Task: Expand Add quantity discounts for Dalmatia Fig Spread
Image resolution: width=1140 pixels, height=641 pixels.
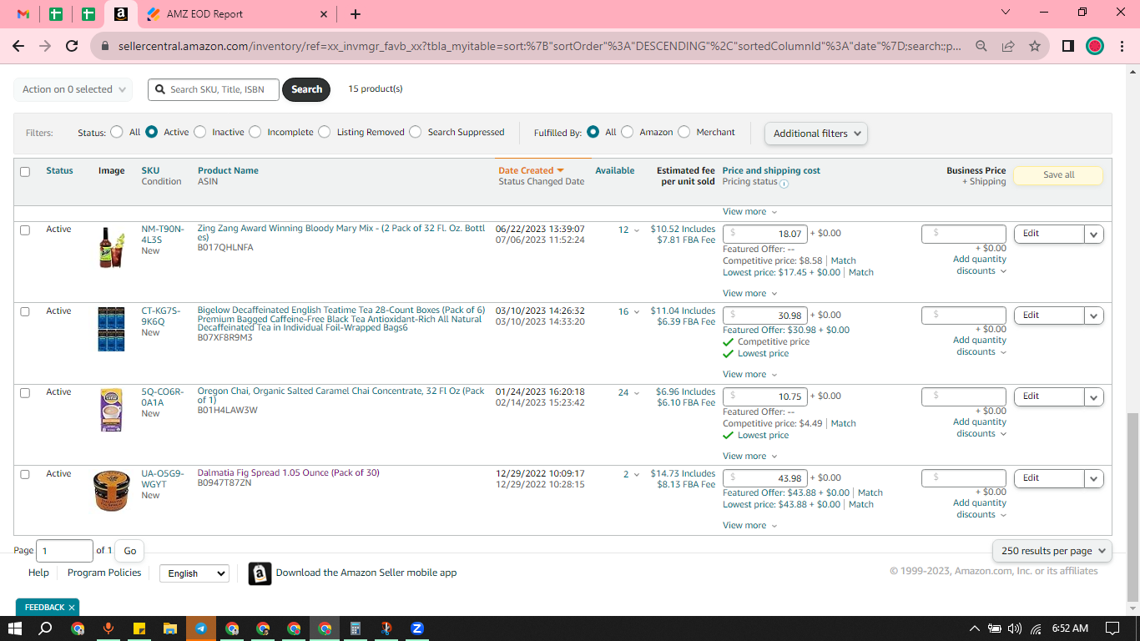Action: pyautogui.click(x=980, y=509)
